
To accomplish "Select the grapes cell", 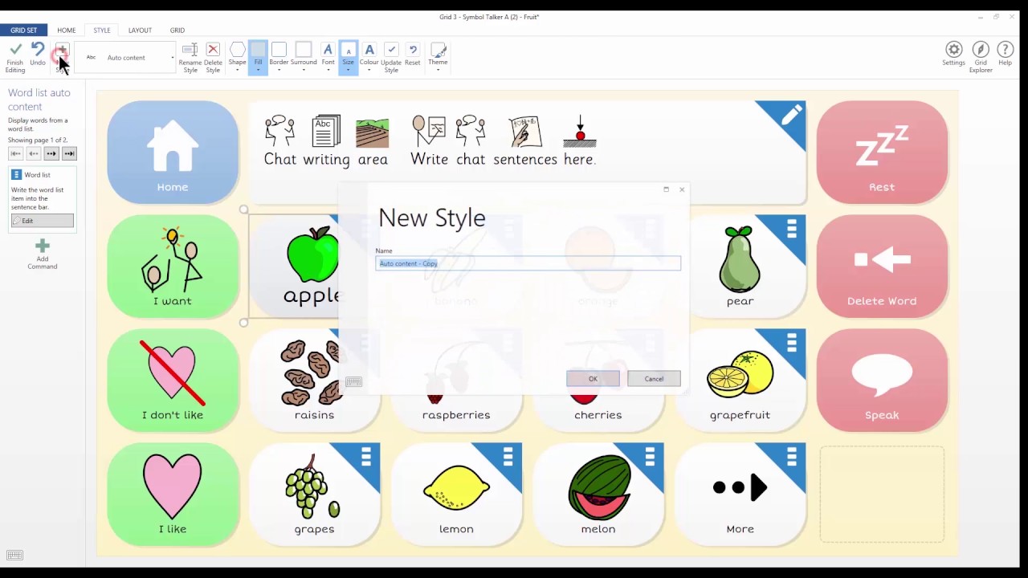I will 314,494.
